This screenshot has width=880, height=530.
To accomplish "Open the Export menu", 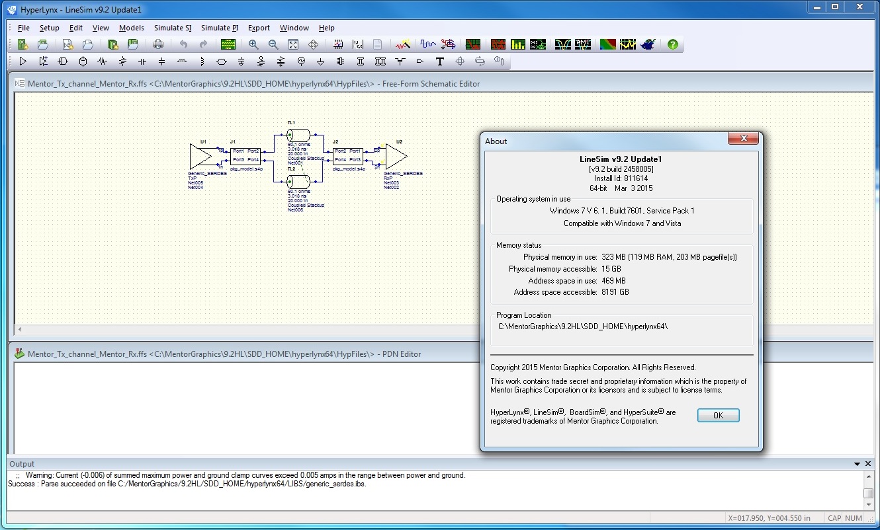I will pyautogui.click(x=259, y=28).
